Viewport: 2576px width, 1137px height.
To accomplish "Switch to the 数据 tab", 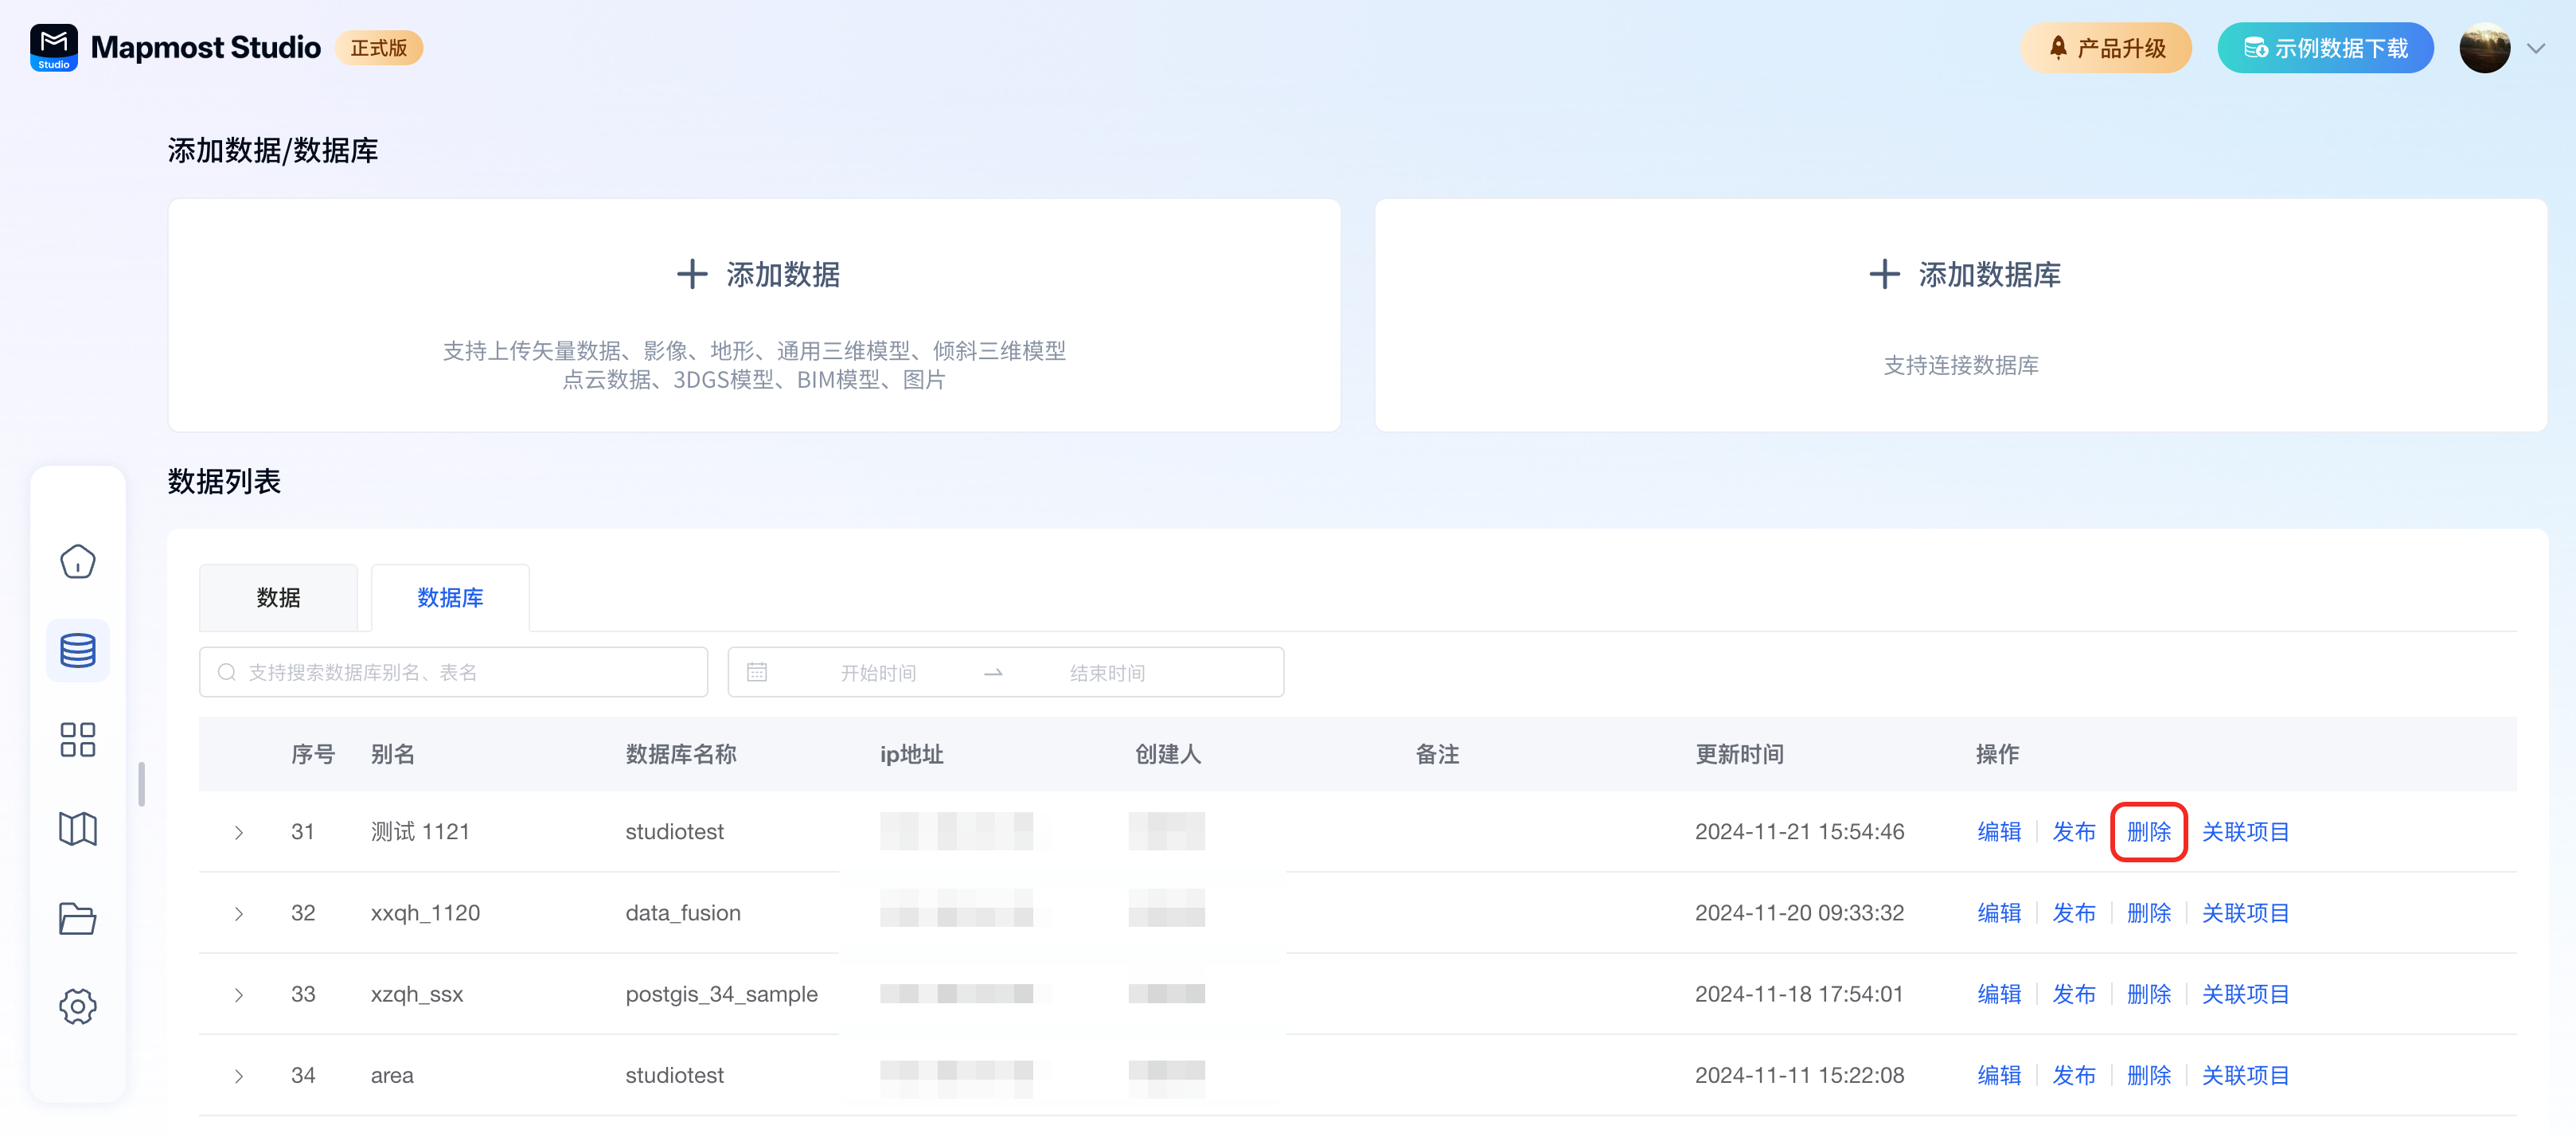I will click(278, 598).
